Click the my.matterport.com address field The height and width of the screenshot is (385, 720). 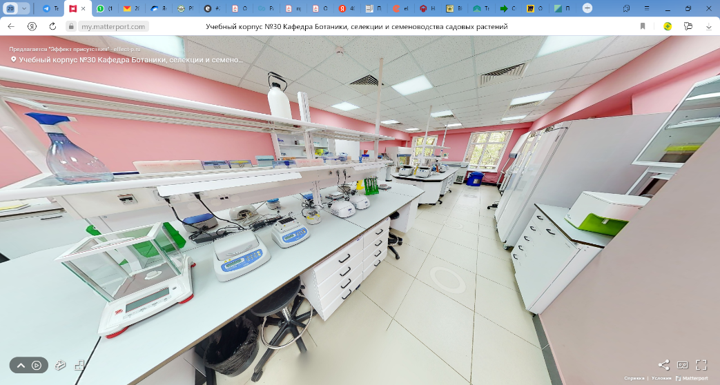(x=113, y=26)
